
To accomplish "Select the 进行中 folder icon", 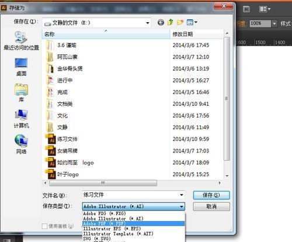I will coord(50,80).
